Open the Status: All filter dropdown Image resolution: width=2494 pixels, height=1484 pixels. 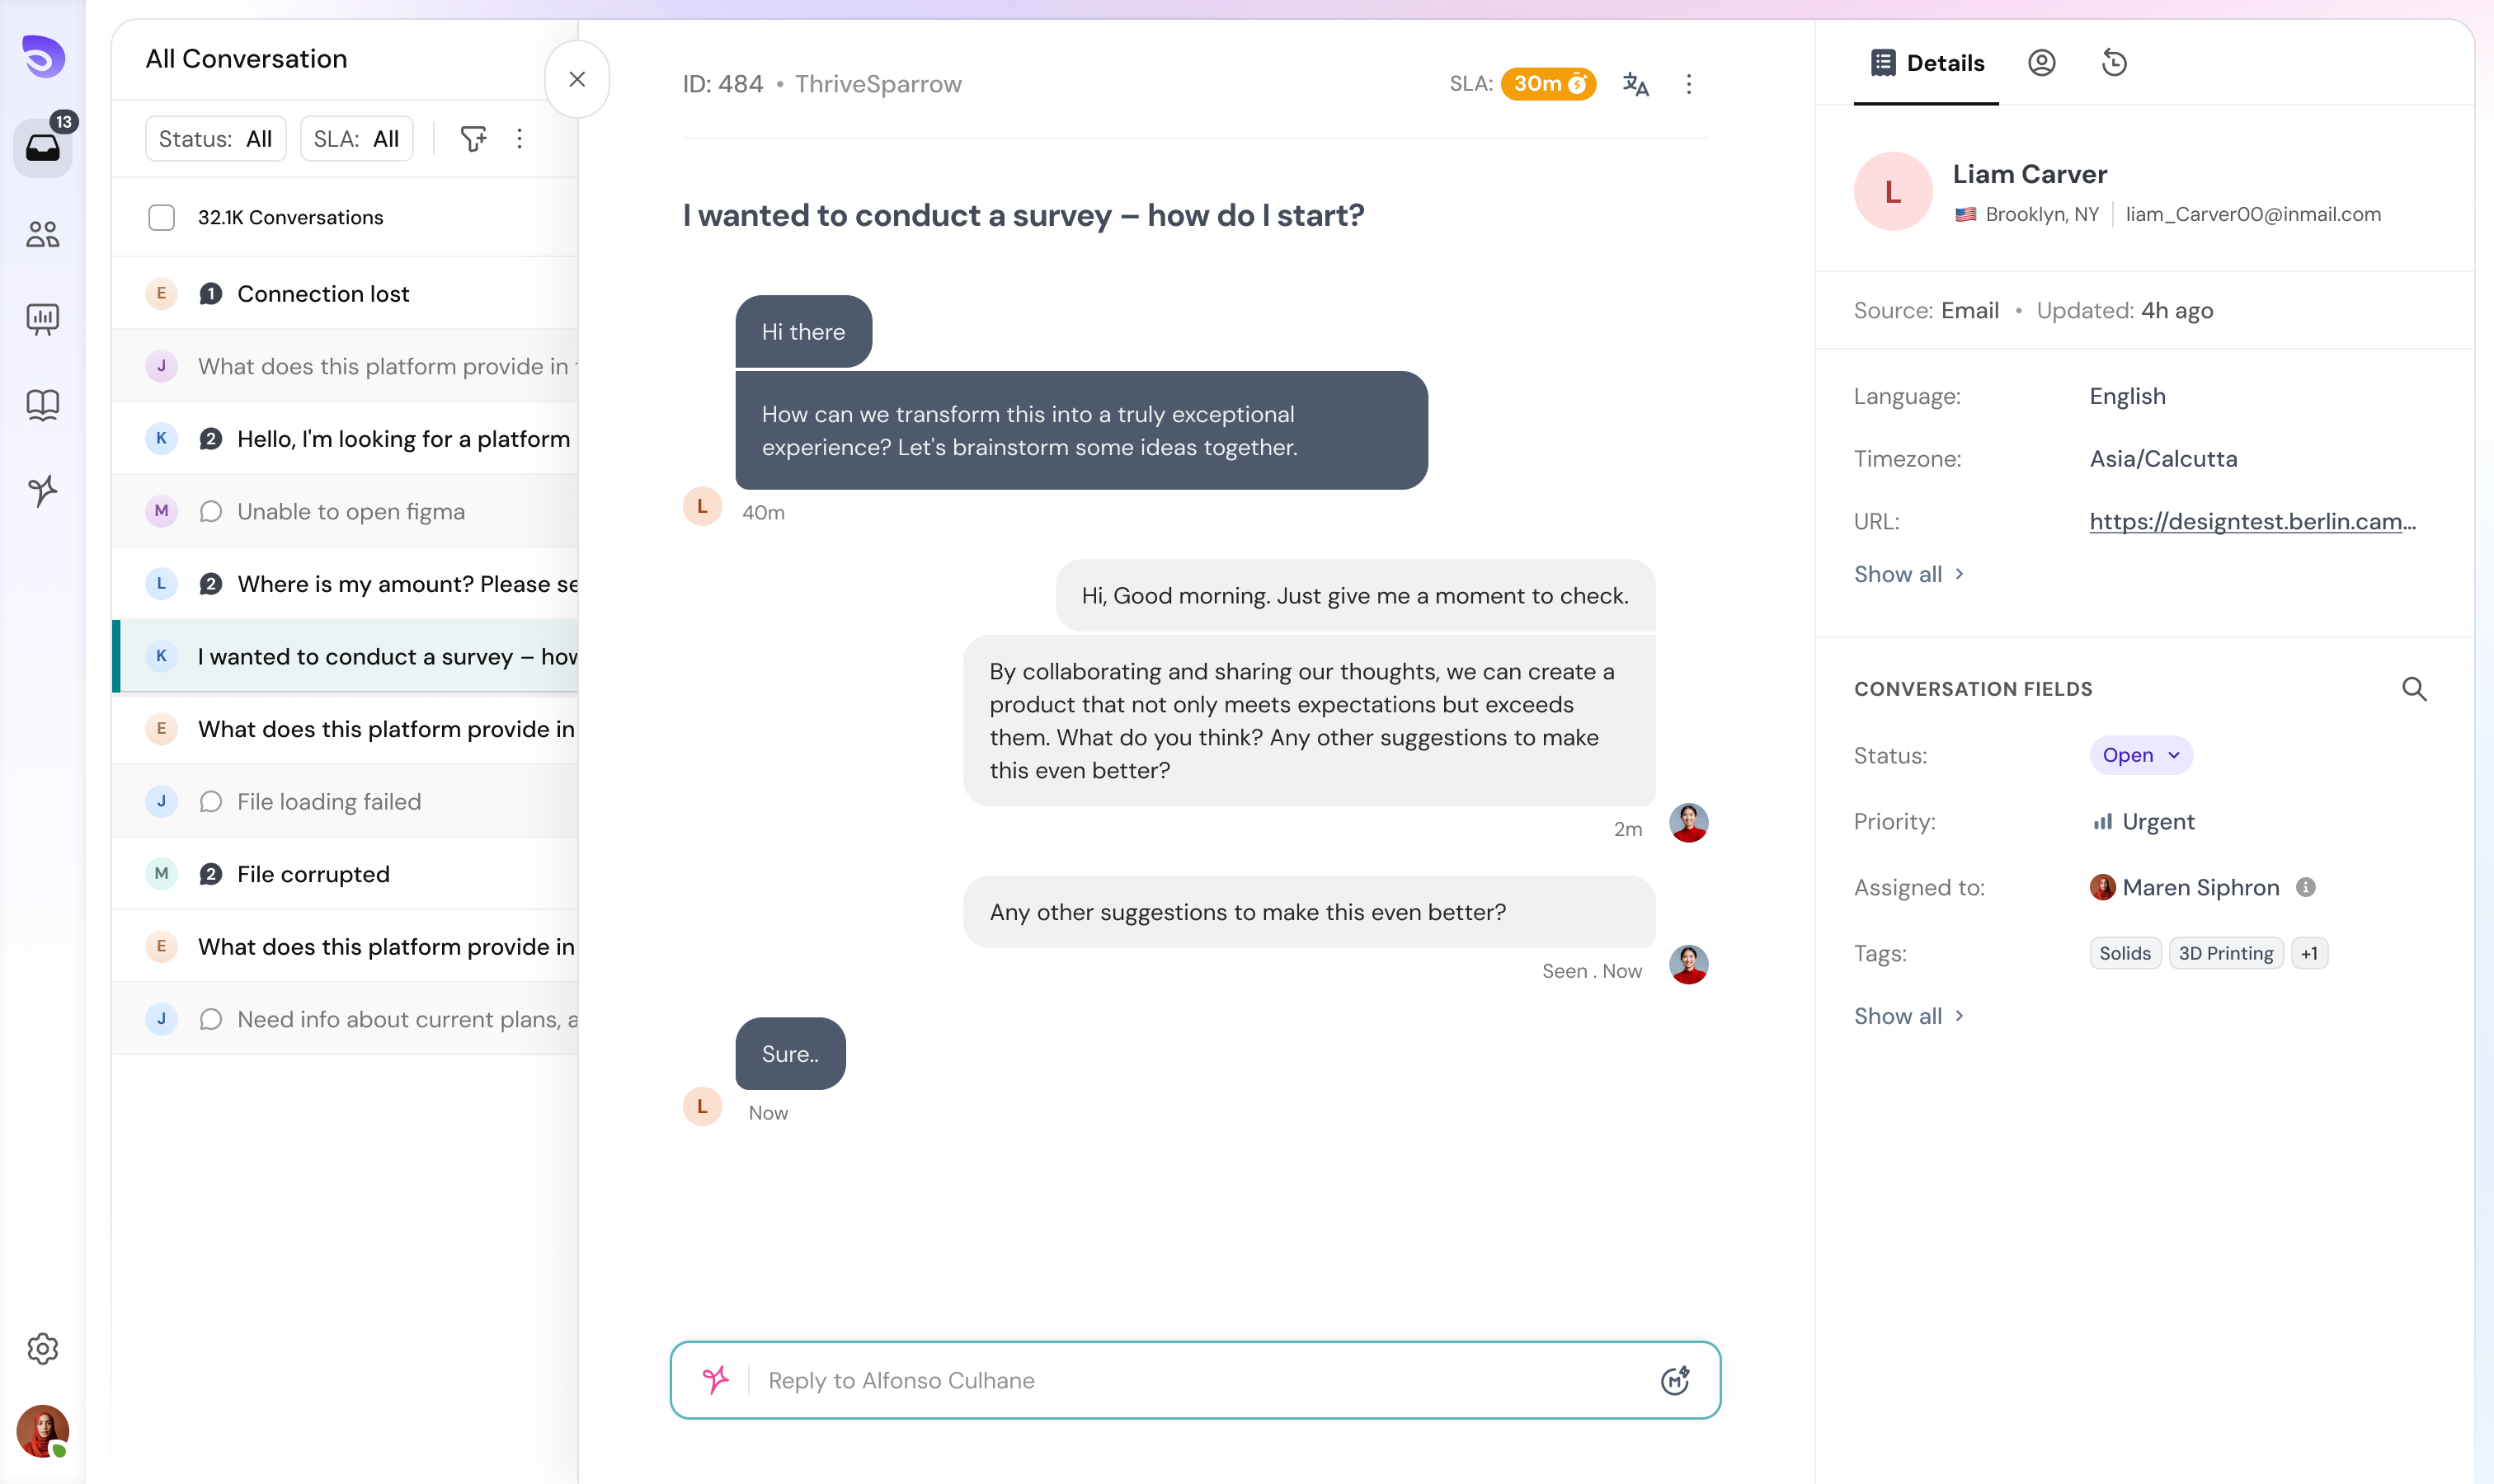click(215, 139)
